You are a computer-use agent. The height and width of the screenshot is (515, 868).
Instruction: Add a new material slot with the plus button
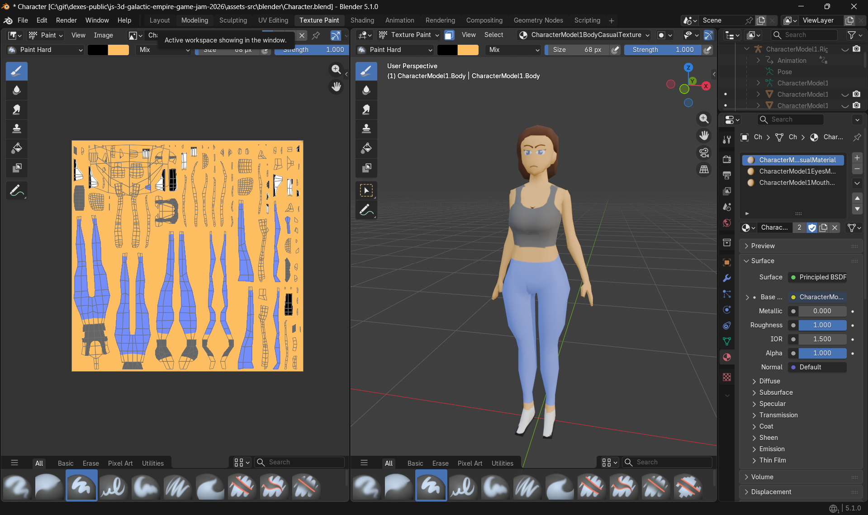click(857, 158)
